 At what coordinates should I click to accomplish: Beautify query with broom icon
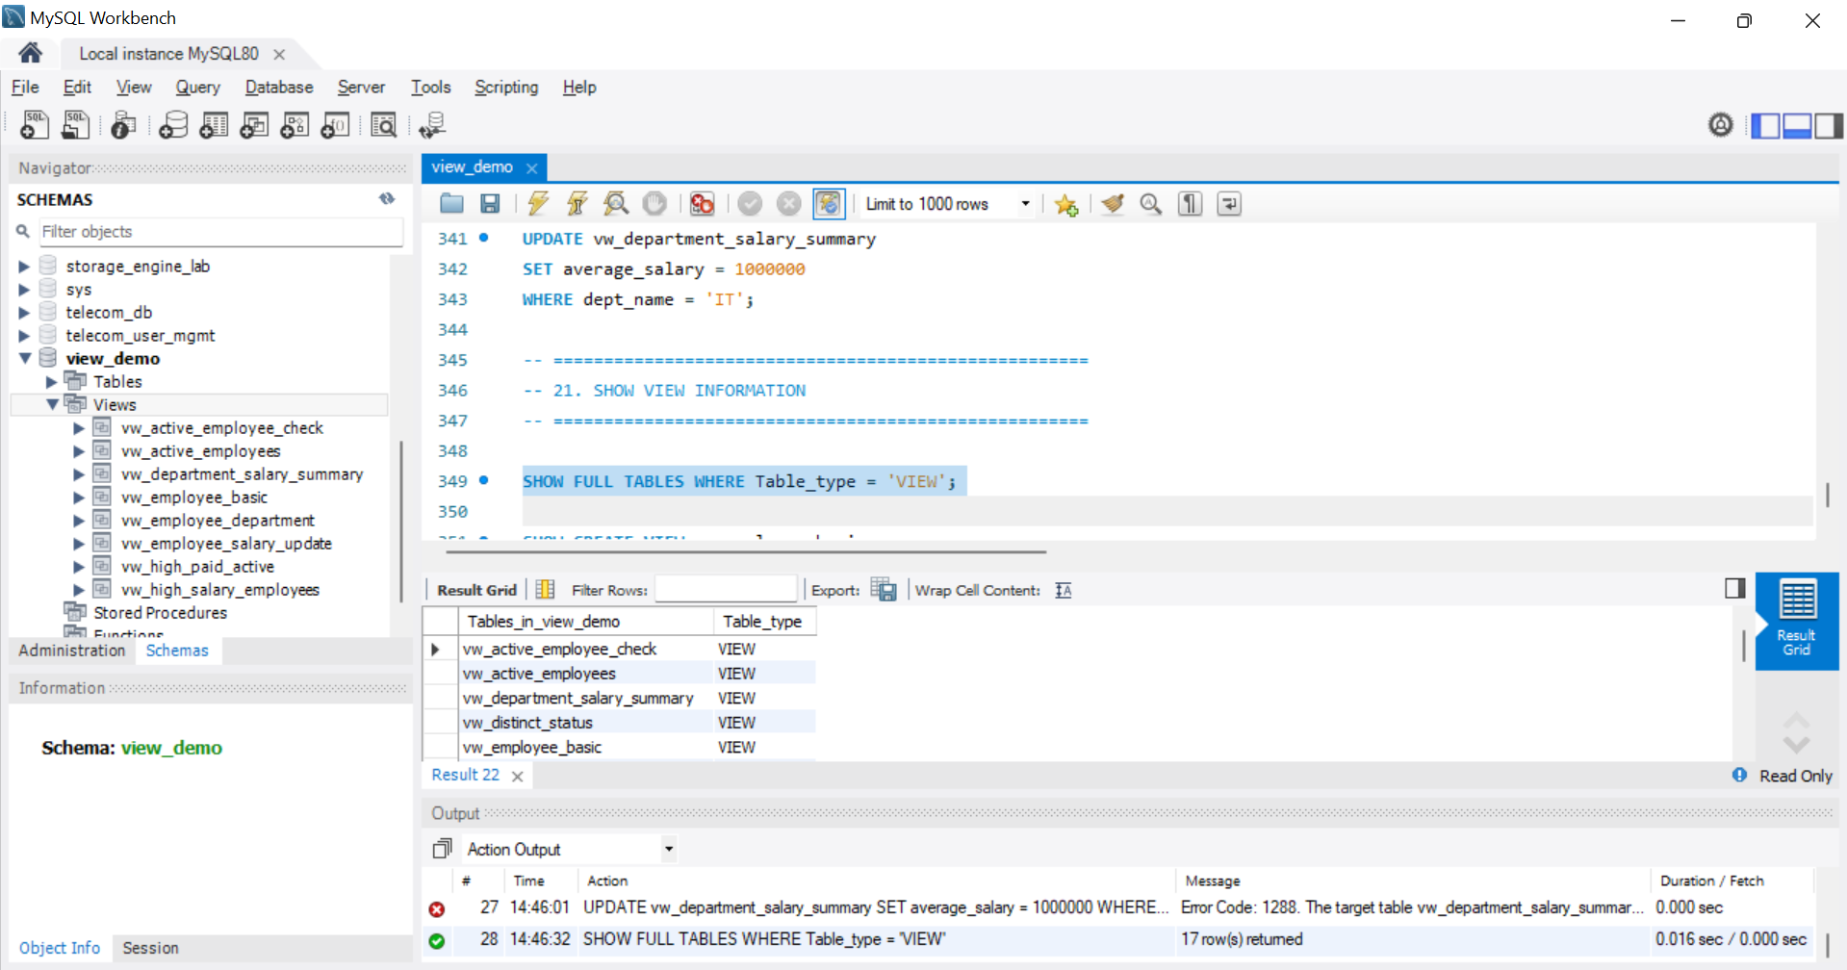point(1113,203)
